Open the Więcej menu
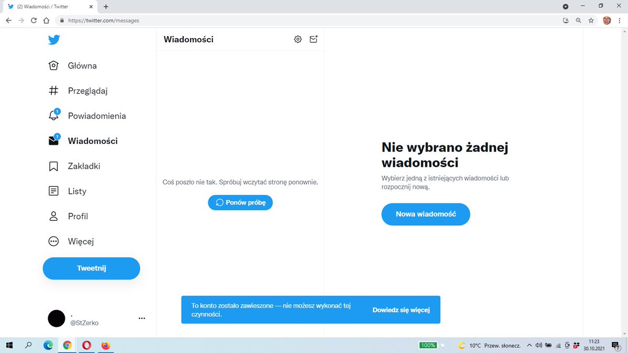The width and height of the screenshot is (628, 353). [53, 241]
